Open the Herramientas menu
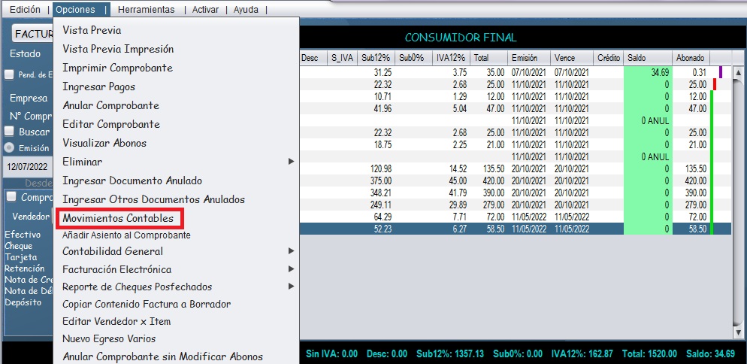Screen dimensions: 747x364 pos(146,10)
